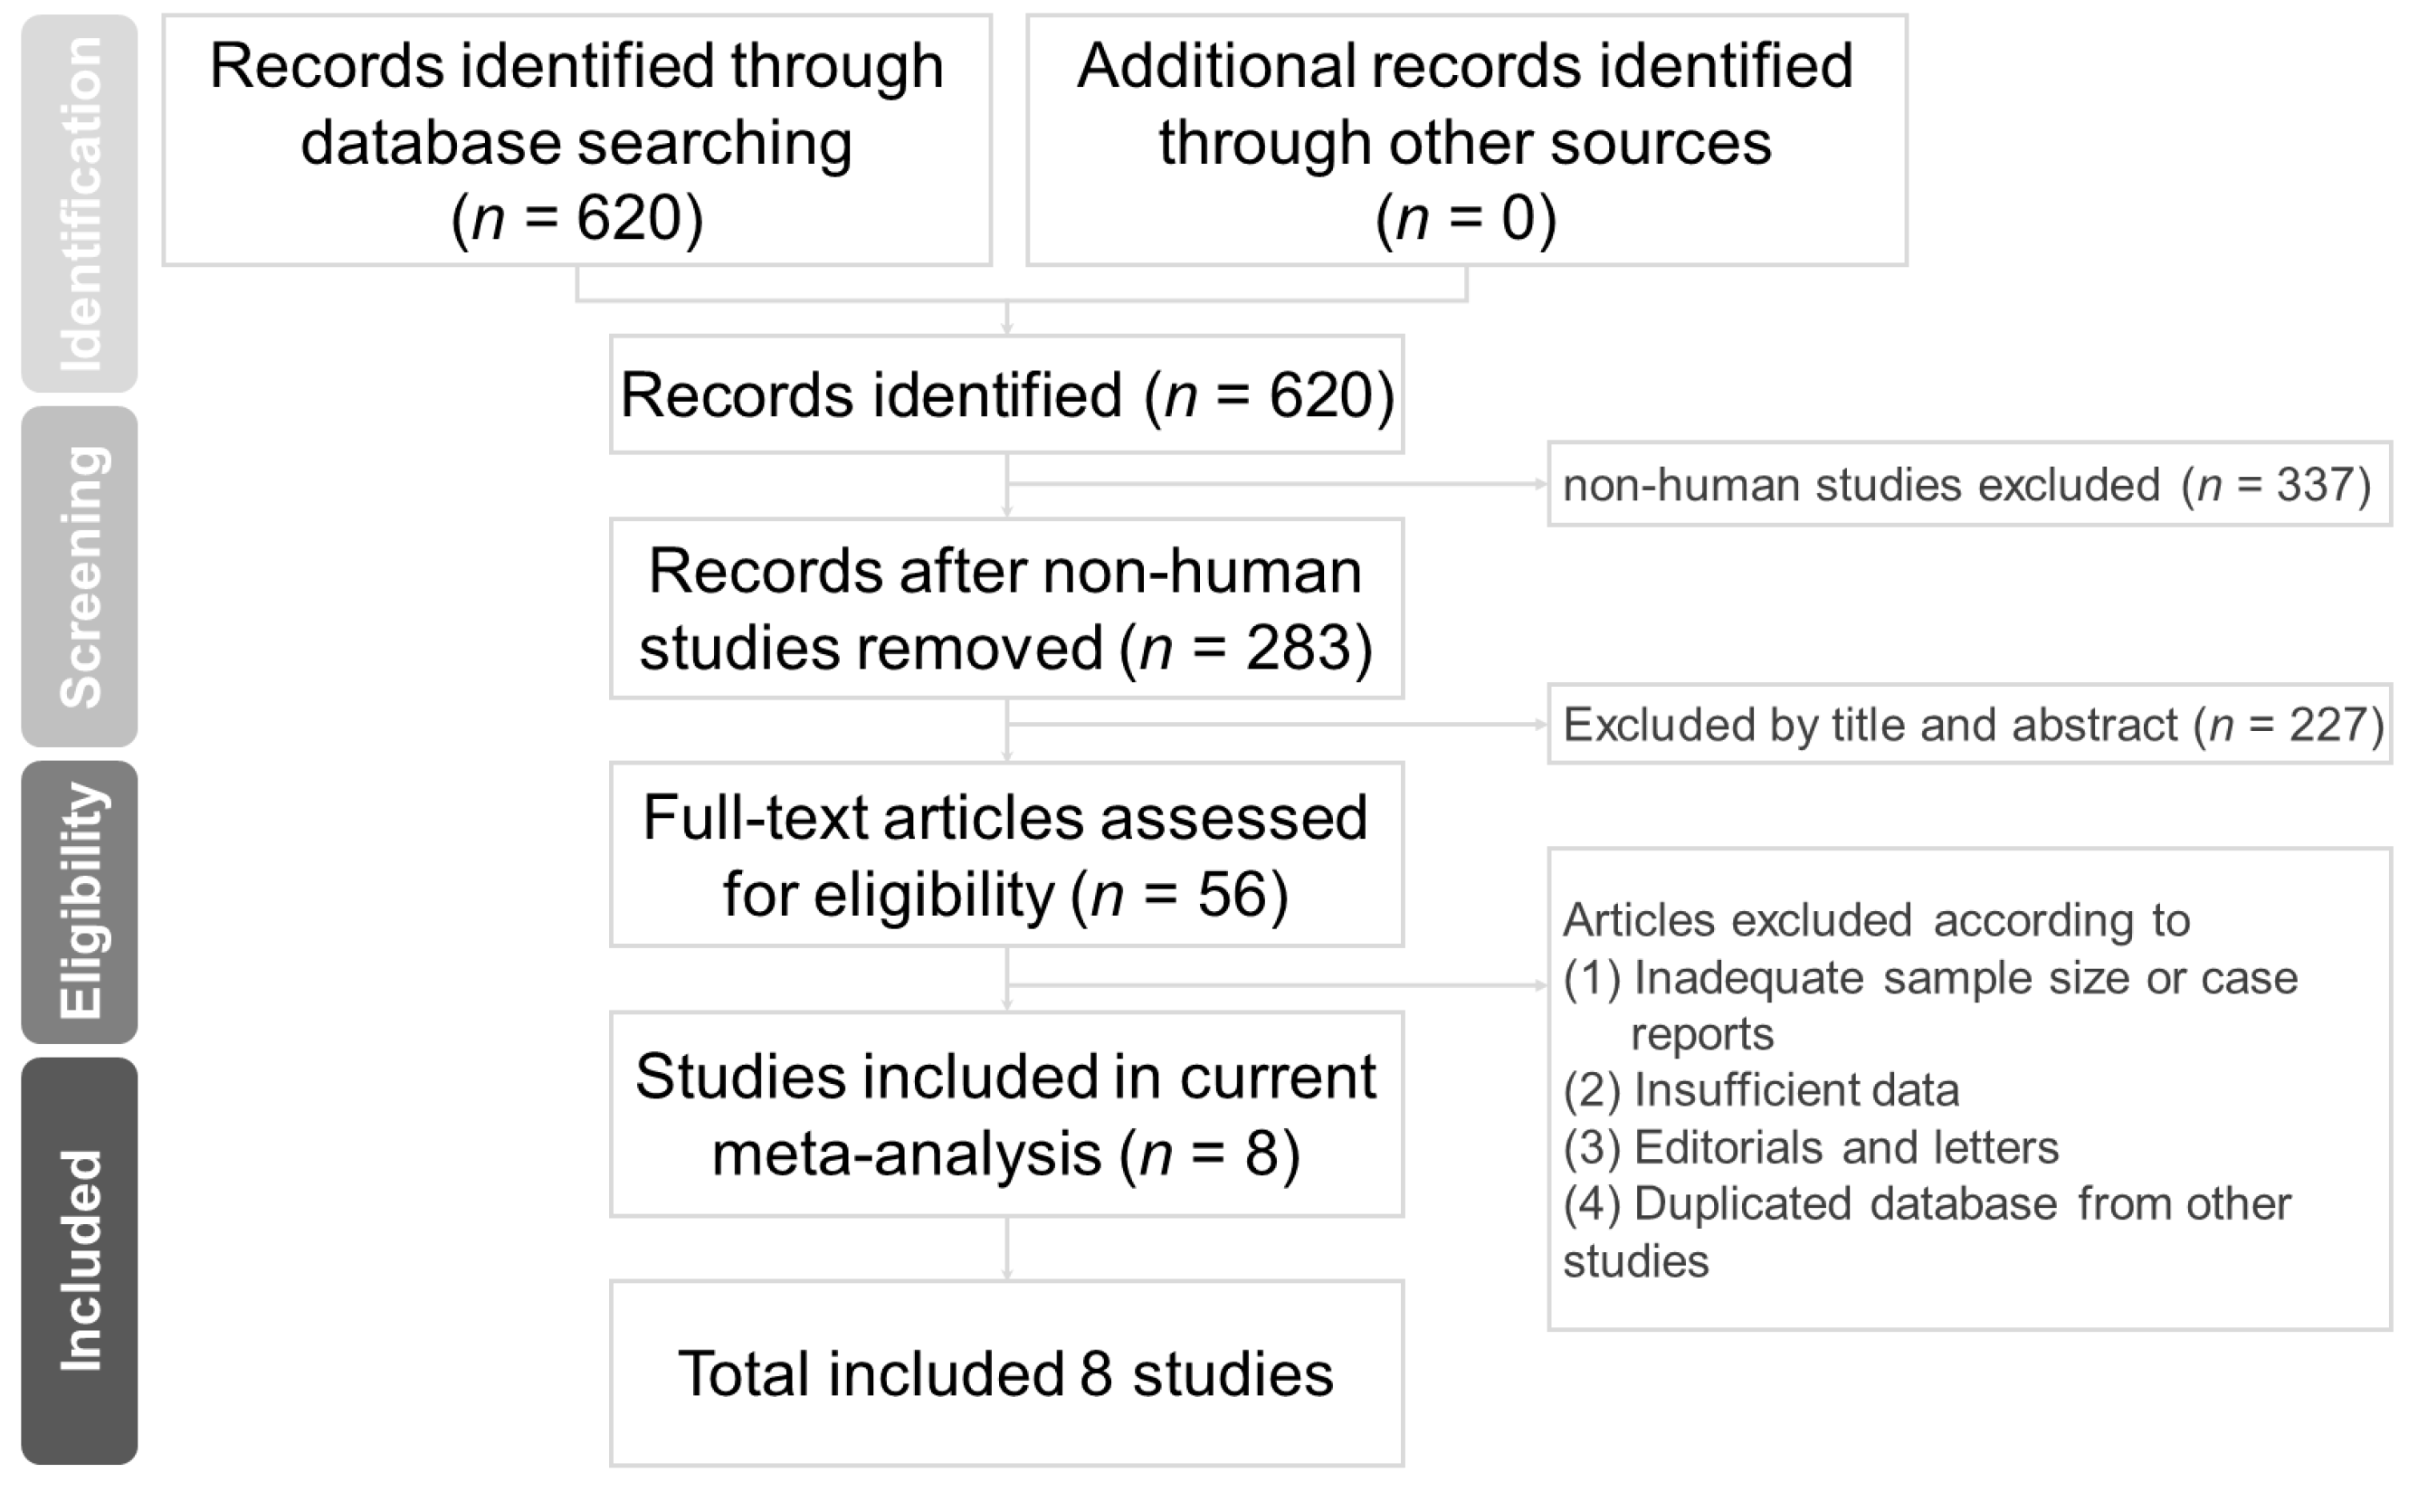Click the n = 0 value

click(x=1466, y=217)
